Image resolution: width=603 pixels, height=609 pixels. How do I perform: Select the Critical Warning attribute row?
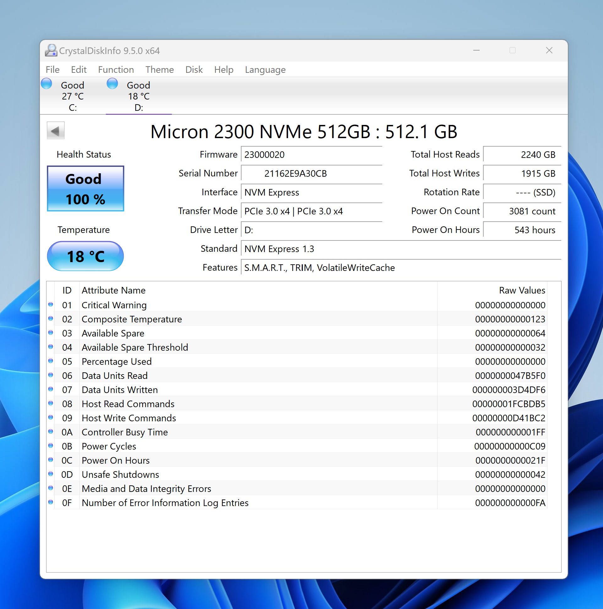point(297,305)
